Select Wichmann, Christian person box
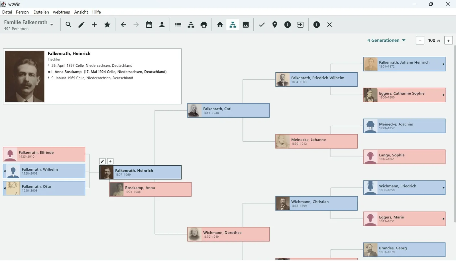The height and width of the screenshot is (261, 456). (316, 203)
